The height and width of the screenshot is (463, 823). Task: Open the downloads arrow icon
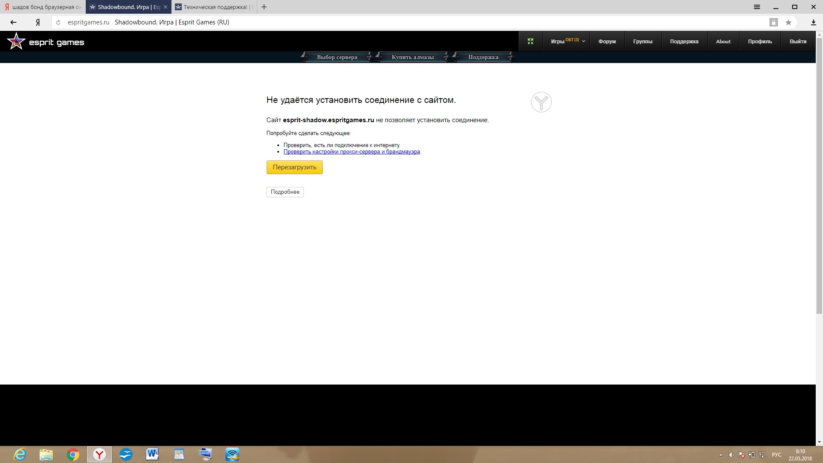(813, 22)
